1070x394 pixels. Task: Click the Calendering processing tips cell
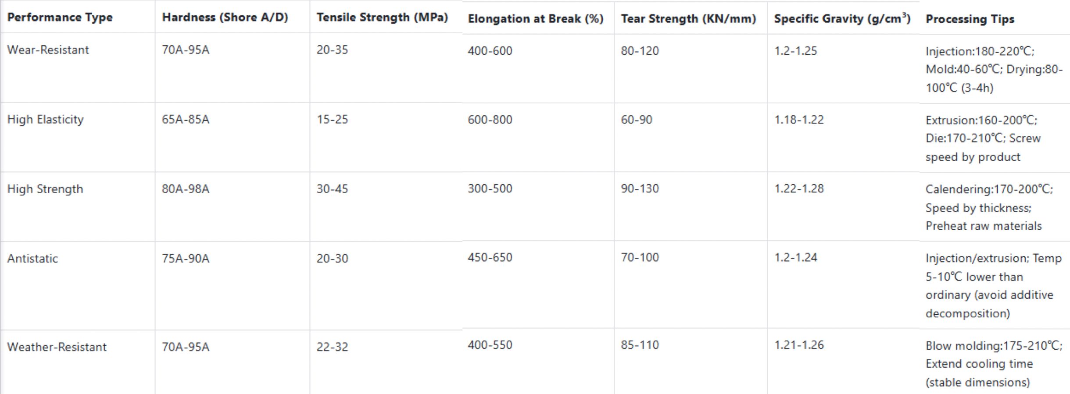point(988,207)
